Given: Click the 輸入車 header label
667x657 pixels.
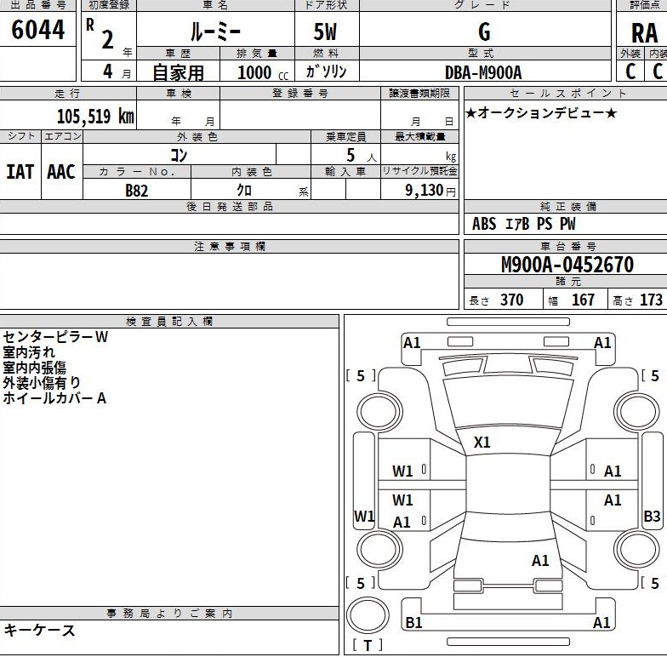Looking at the screenshot, I should coord(345,172).
